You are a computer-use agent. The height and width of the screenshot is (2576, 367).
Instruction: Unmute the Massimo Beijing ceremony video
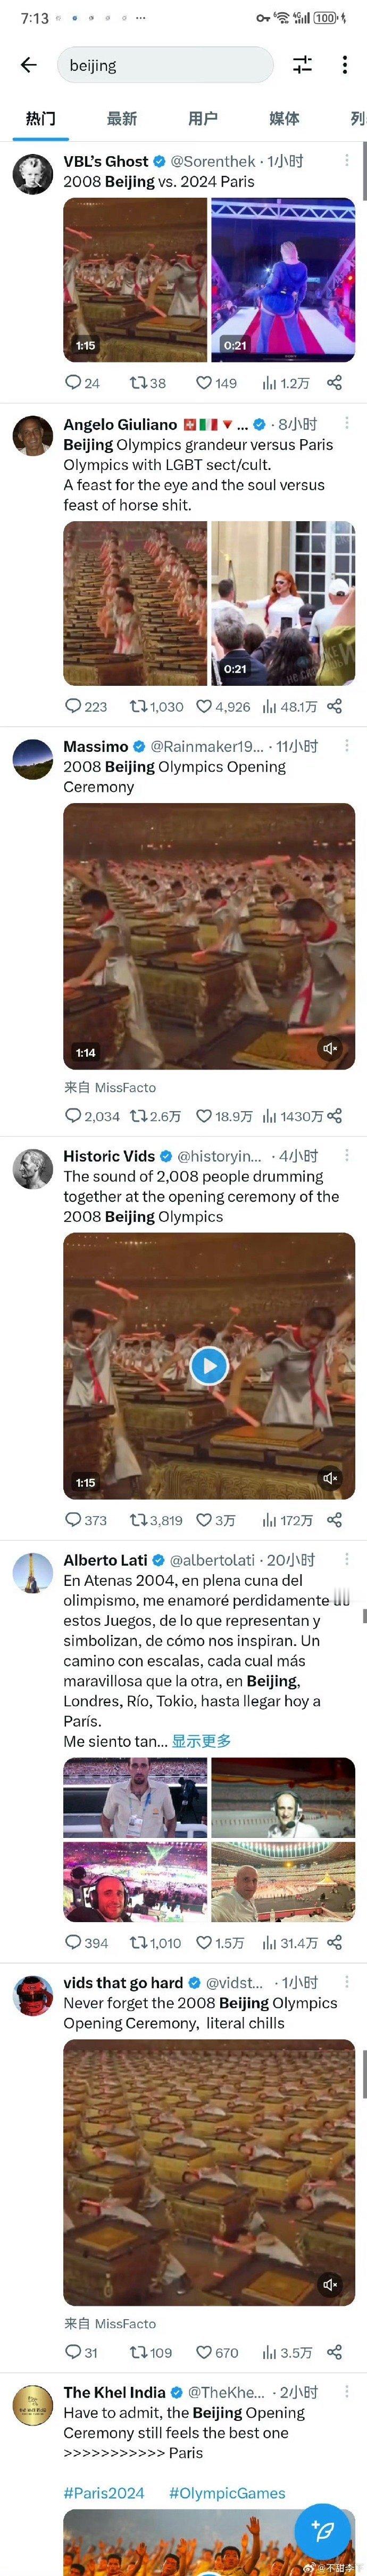pyautogui.click(x=330, y=1048)
